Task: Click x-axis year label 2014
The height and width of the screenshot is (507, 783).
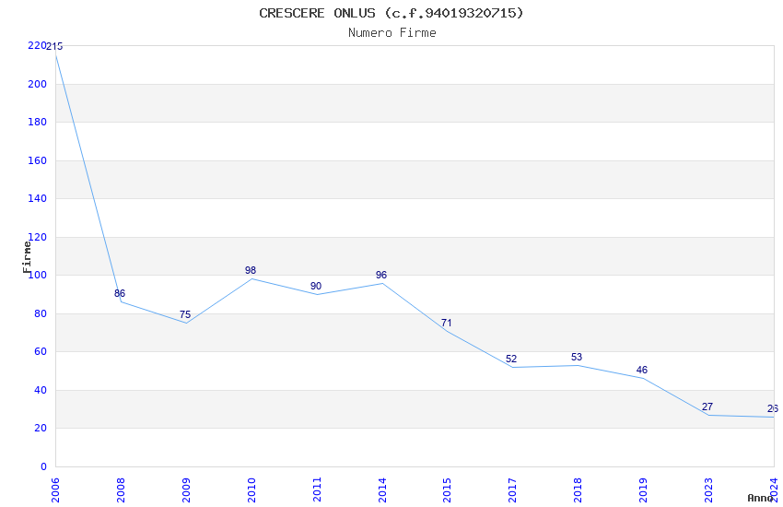Action: pos(382,490)
